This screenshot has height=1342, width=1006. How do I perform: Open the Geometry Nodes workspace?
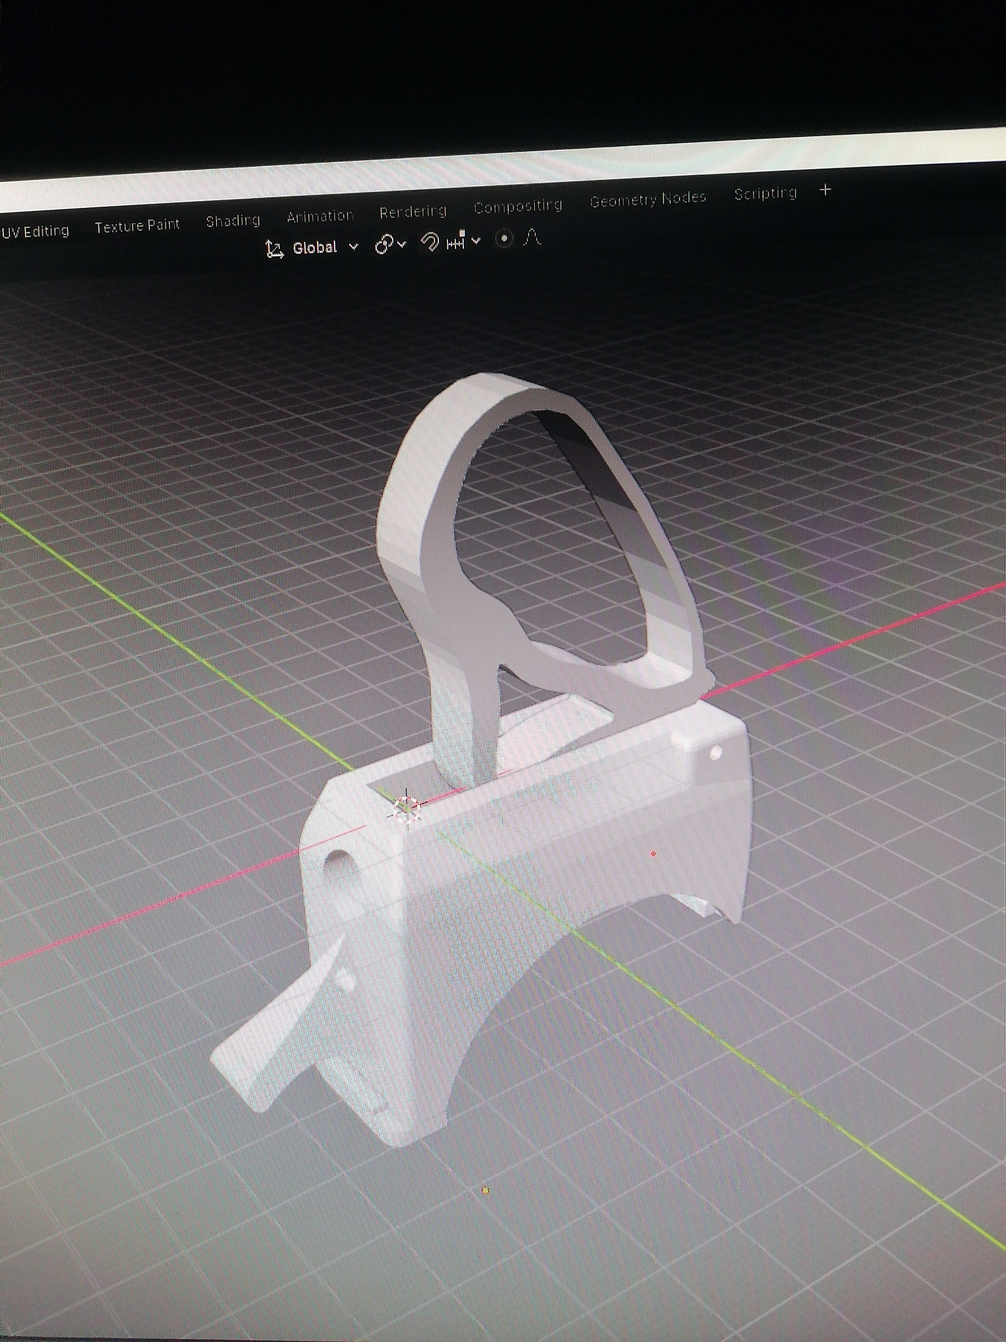pyautogui.click(x=648, y=200)
